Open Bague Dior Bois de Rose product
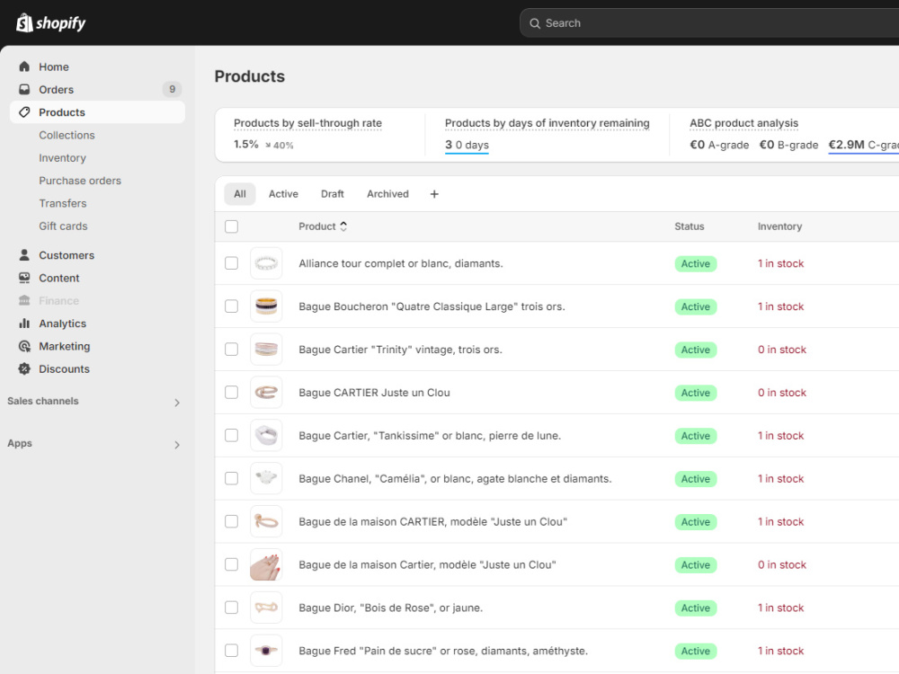Screen dimensions: 899x674 [390, 607]
